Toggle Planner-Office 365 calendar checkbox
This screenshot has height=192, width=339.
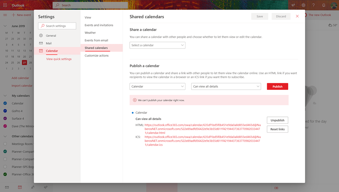coord(5,174)
